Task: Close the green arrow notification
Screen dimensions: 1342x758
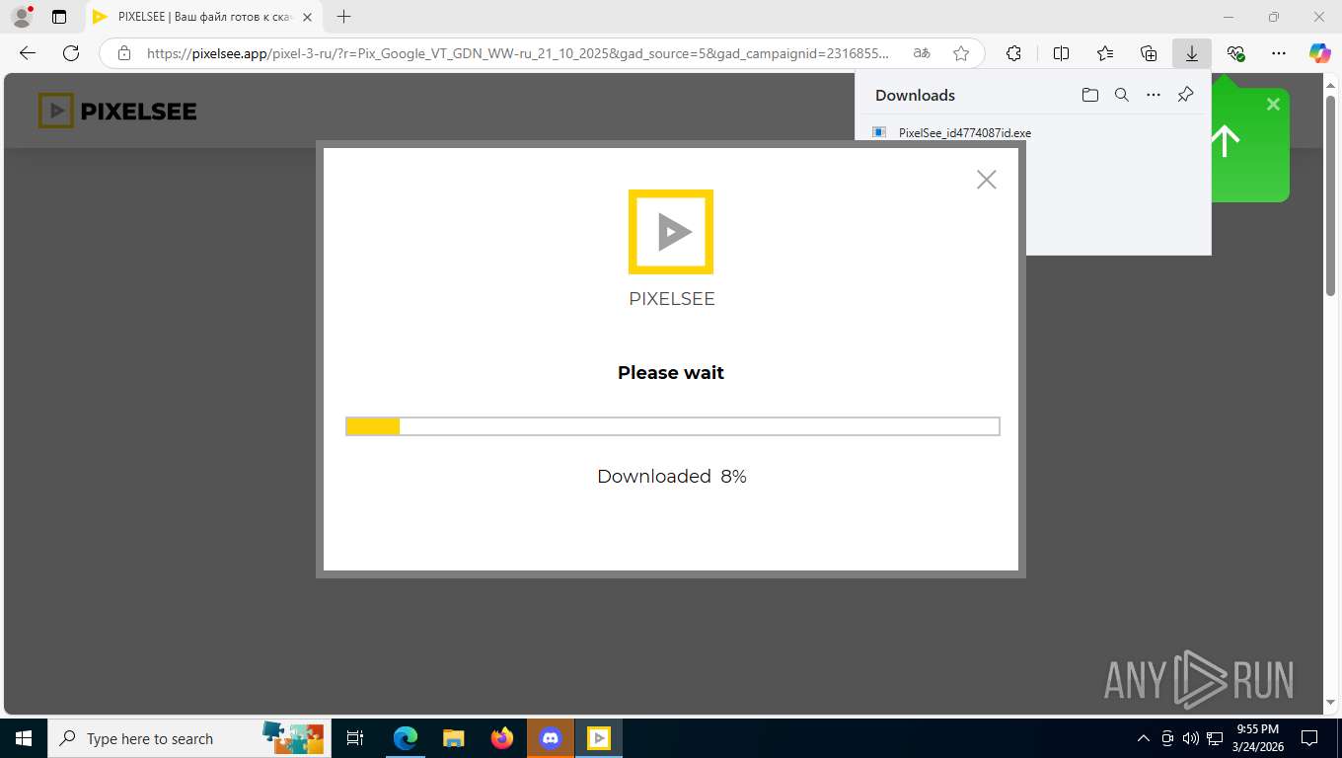Action: (1273, 104)
